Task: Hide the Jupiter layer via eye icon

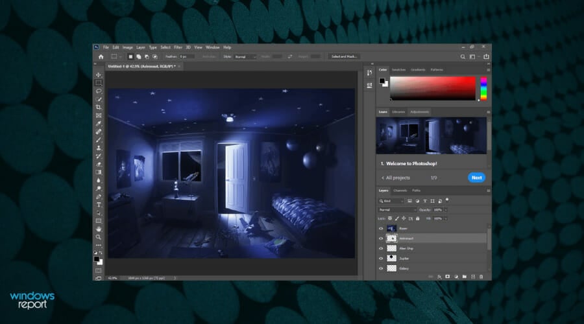Action: [381, 258]
